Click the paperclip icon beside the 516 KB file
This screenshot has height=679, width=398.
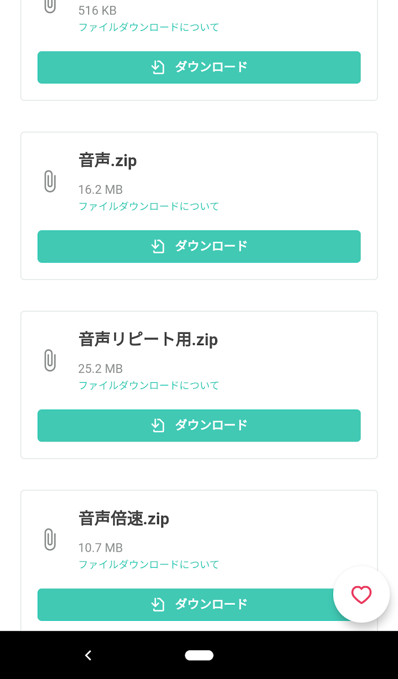click(49, 5)
